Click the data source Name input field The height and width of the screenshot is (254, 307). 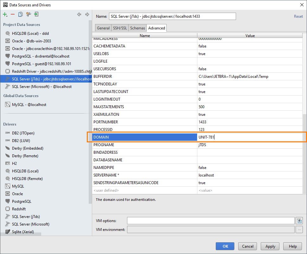172,16
